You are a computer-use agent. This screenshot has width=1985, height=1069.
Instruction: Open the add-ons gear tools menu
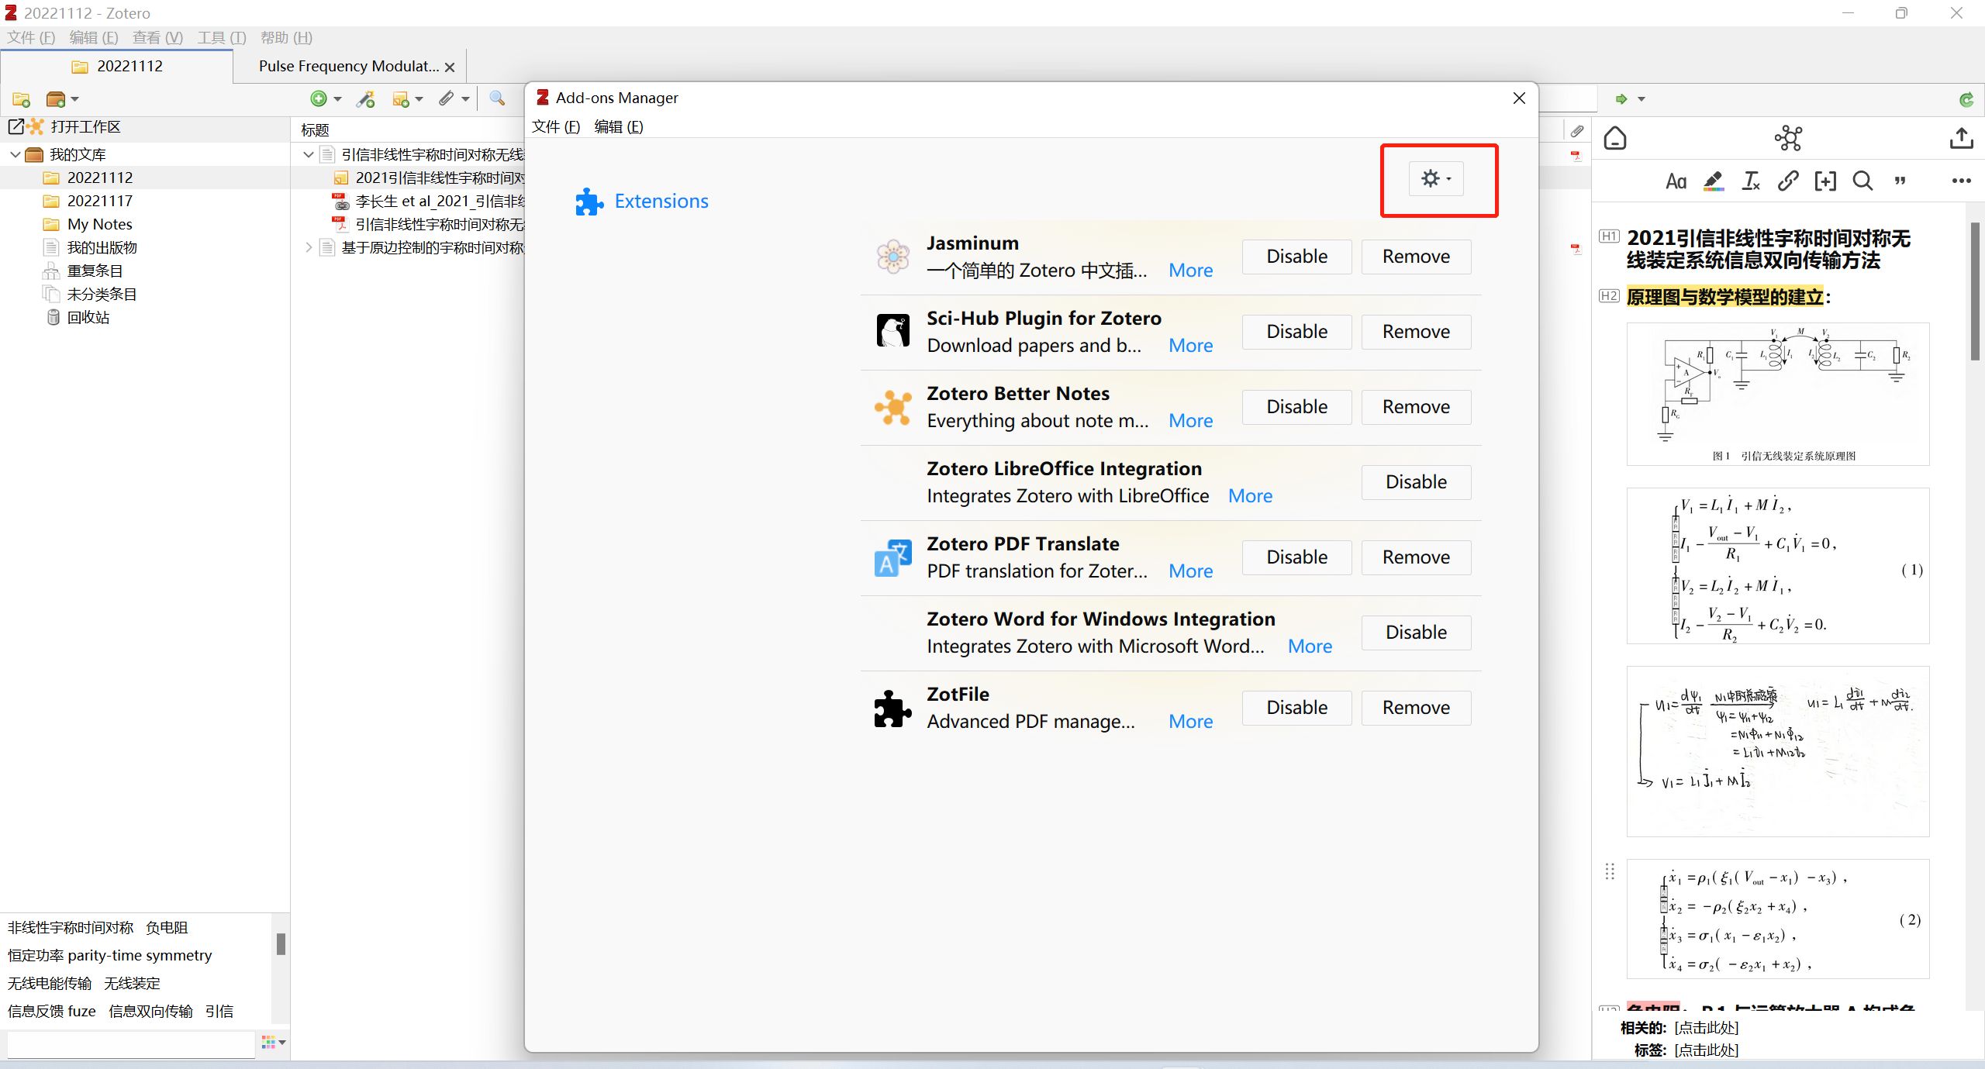click(x=1435, y=179)
